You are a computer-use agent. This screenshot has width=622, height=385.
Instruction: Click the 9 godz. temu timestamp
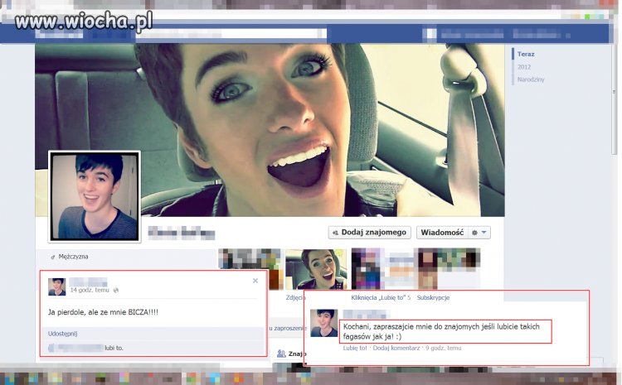pos(444,348)
